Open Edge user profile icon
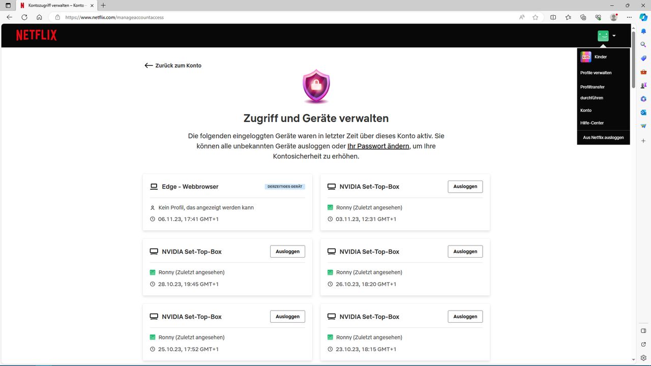The image size is (651, 366). tap(614, 17)
